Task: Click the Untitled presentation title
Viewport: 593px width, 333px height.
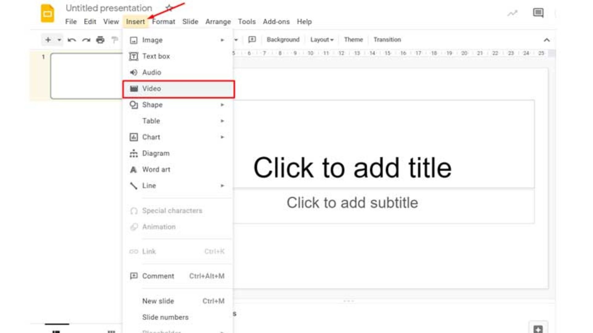Action: point(109,8)
